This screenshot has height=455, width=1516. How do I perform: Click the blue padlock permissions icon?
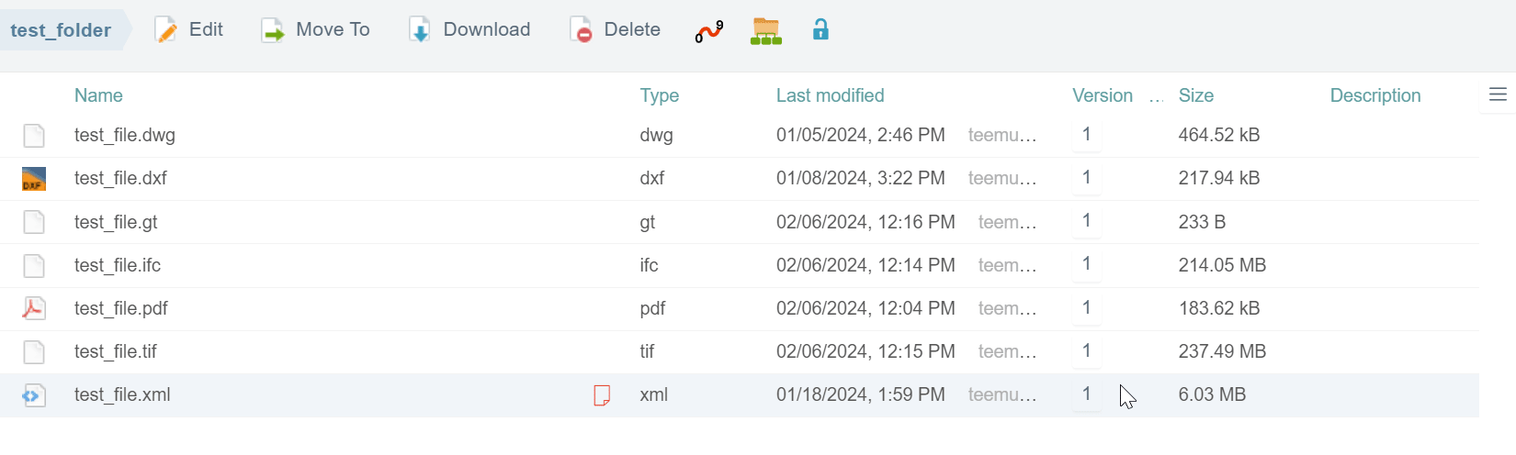(x=820, y=29)
